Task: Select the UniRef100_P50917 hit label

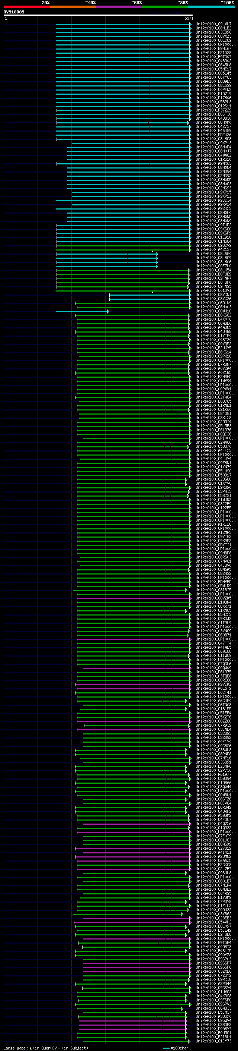Action: click(213, 475)
